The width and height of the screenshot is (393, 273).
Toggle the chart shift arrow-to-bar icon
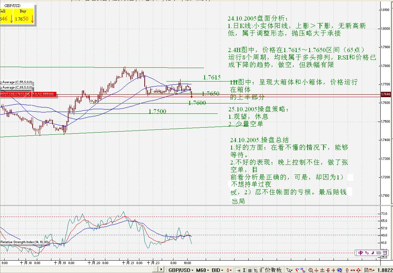[238, 270]
